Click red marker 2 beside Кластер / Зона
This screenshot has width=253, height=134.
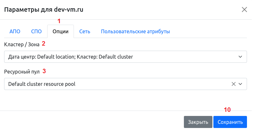click(44, 44)
